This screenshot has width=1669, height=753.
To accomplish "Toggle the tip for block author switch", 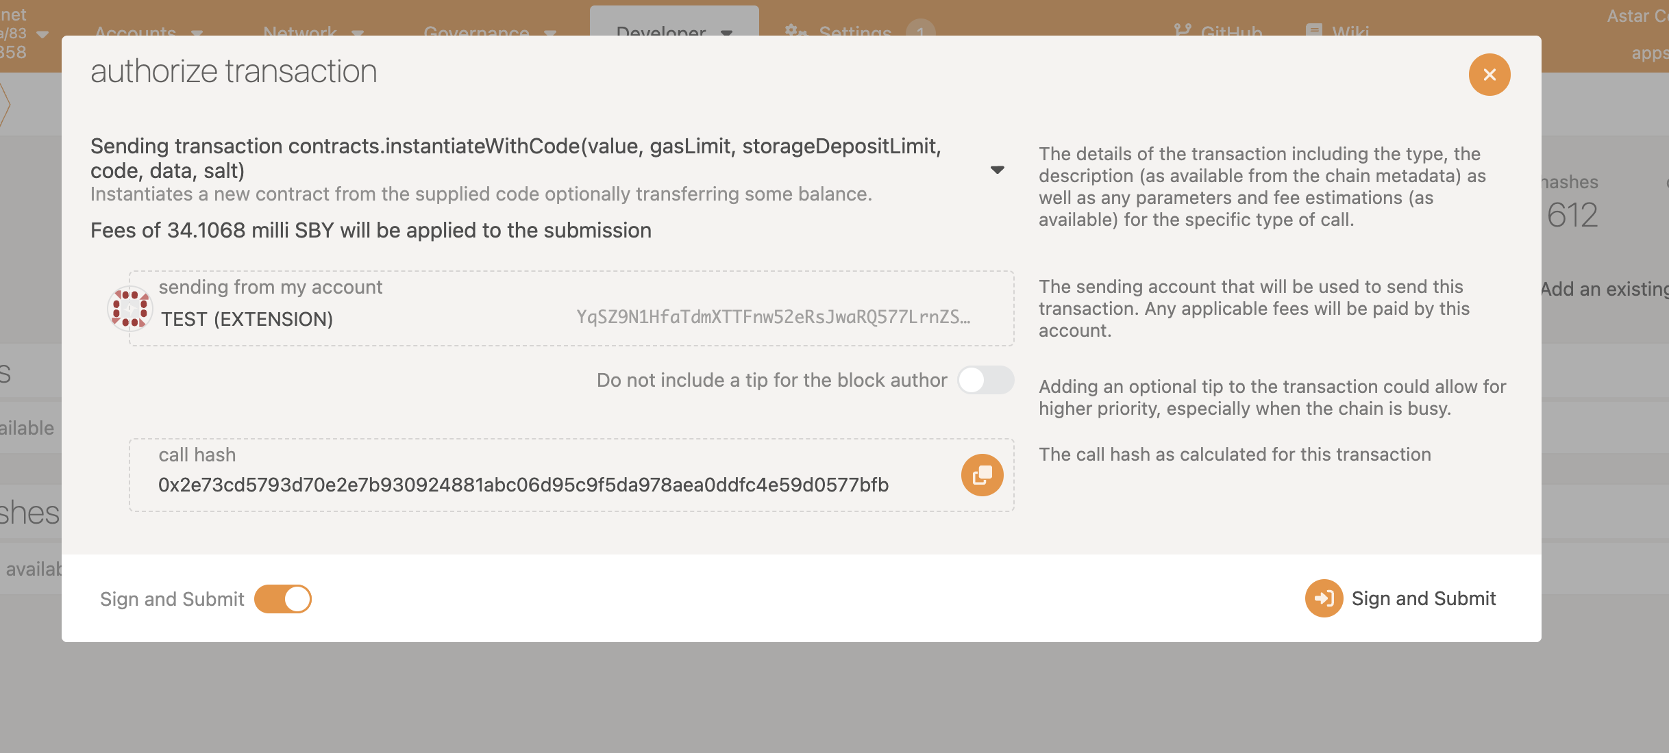I will [985, 380].
